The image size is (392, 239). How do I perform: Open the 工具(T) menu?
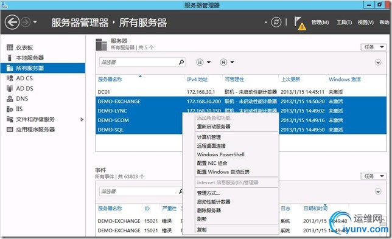click(x=344, y=23)
